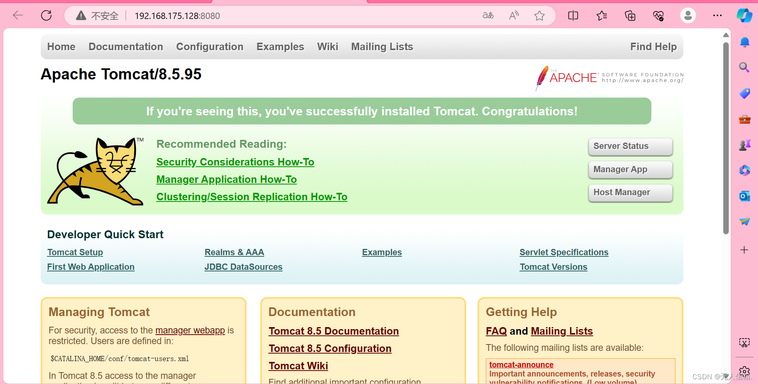
Task: Open Tomcat Versions link
Action: [553, 267]
